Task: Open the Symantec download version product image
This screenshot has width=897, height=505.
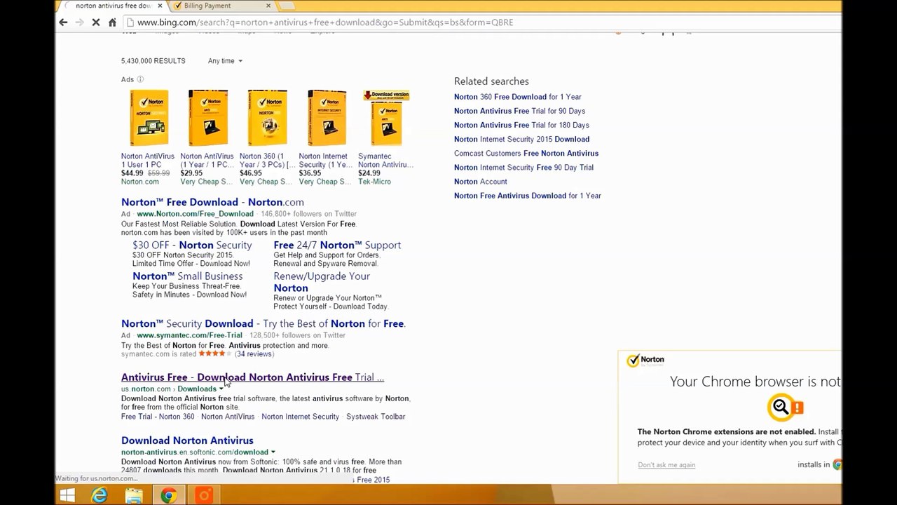Action: point(386,118)
